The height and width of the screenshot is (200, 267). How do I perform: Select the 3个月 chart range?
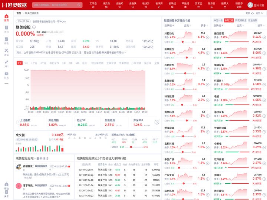[43, 63]
